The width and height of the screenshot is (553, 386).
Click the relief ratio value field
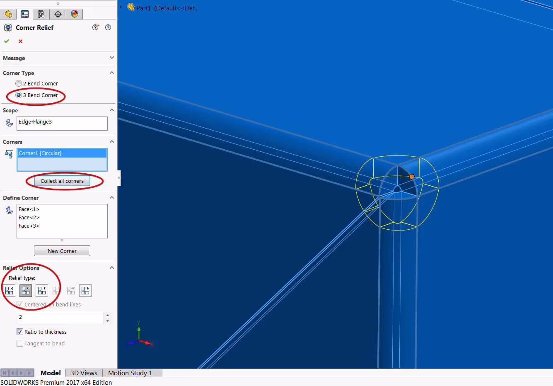tap(60, 318)
